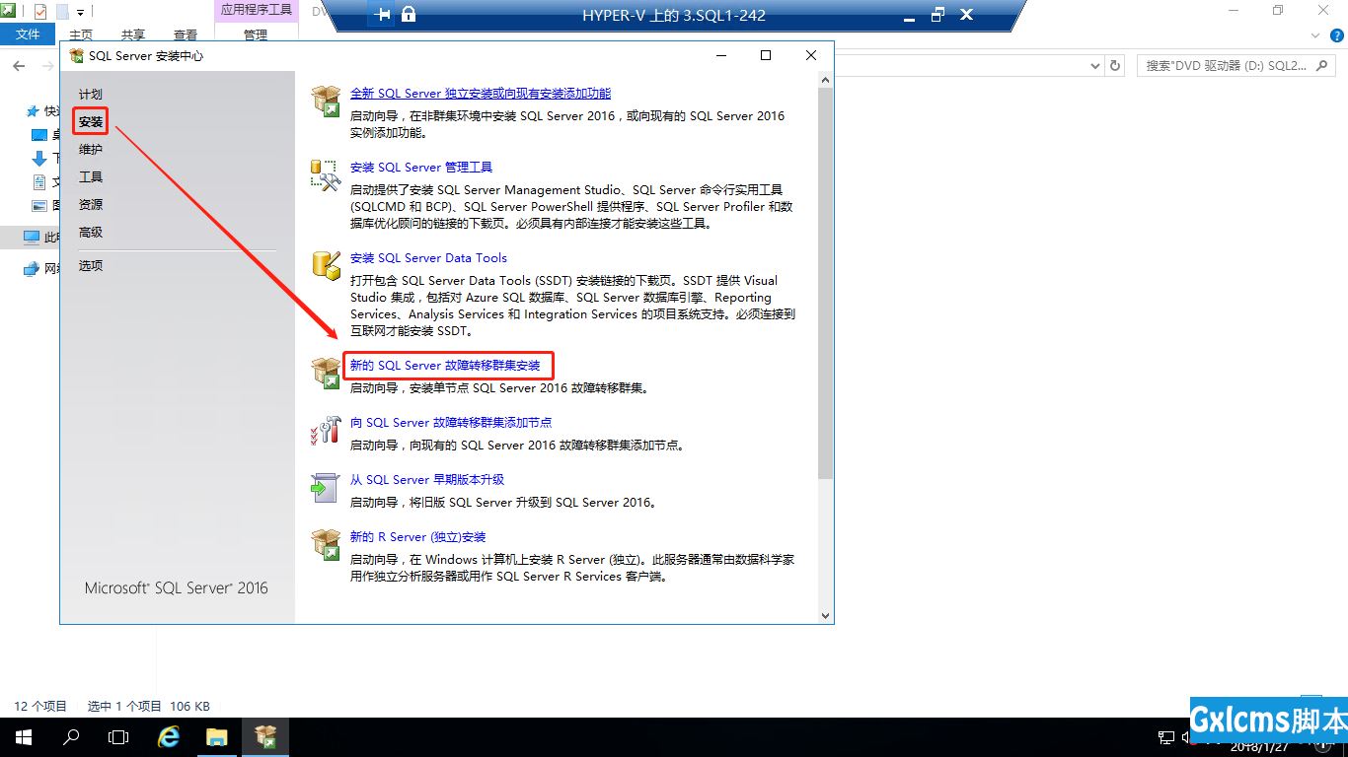
Task: Click the network icon in system tray
Action: (1165, 738)
